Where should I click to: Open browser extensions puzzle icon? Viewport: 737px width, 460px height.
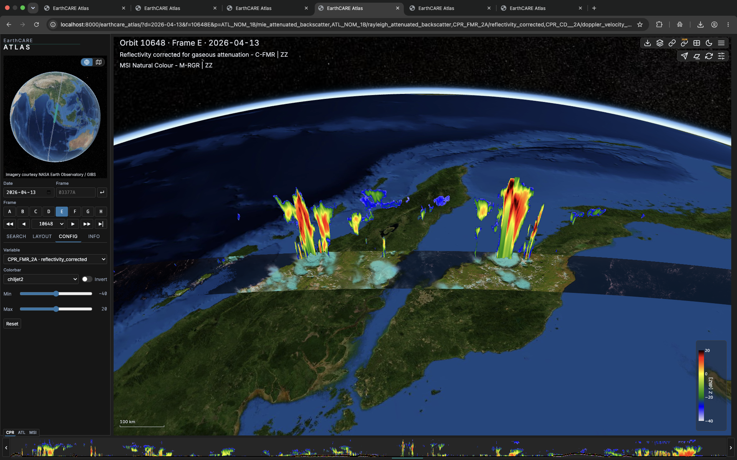(659, 25)
